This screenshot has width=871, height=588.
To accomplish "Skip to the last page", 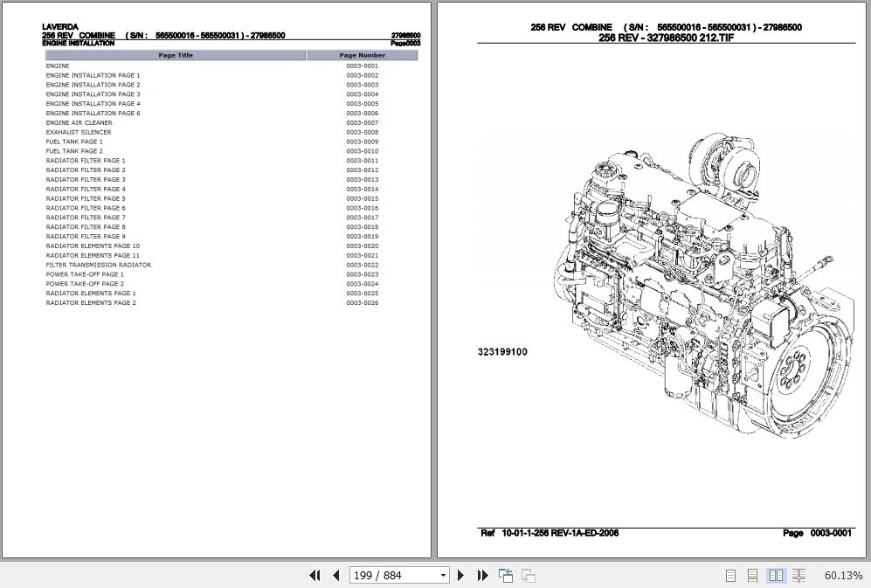I will [x=481, y=576].
